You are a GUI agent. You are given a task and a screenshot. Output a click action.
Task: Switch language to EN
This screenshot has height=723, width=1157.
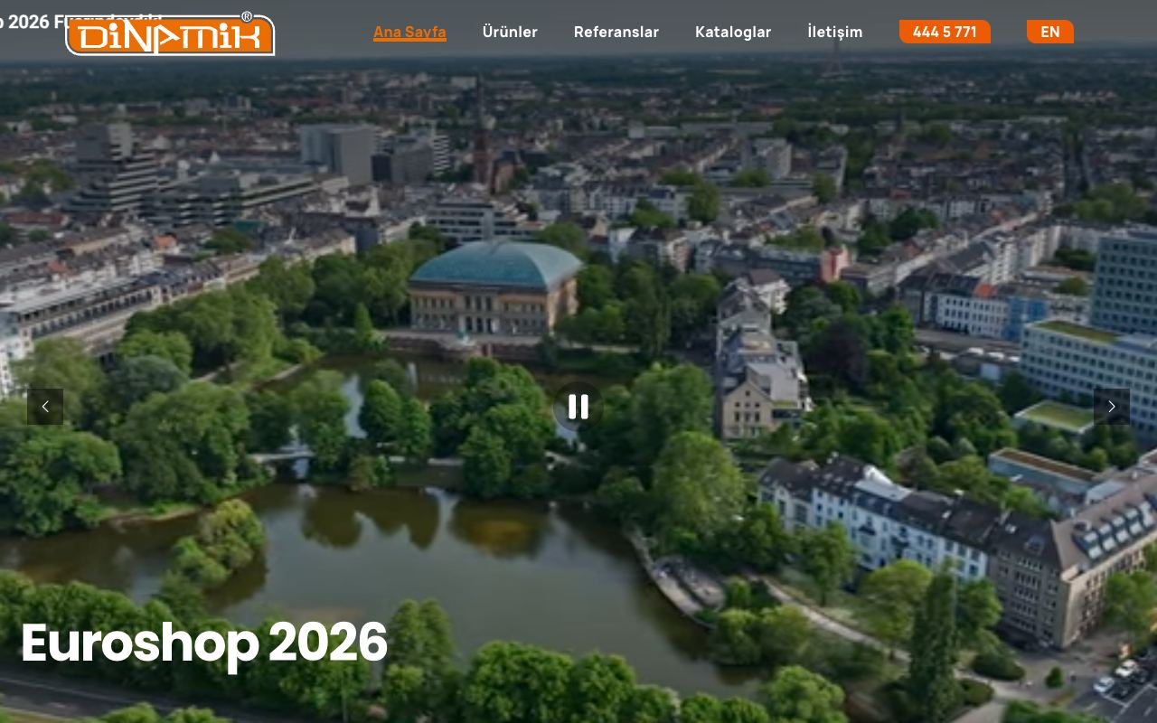(x=1050, y=32)
